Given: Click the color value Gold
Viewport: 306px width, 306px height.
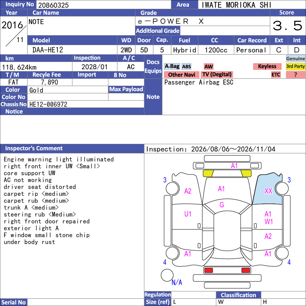Looking at the screenshot, I should pyautogui.click(x=36, y=90).
